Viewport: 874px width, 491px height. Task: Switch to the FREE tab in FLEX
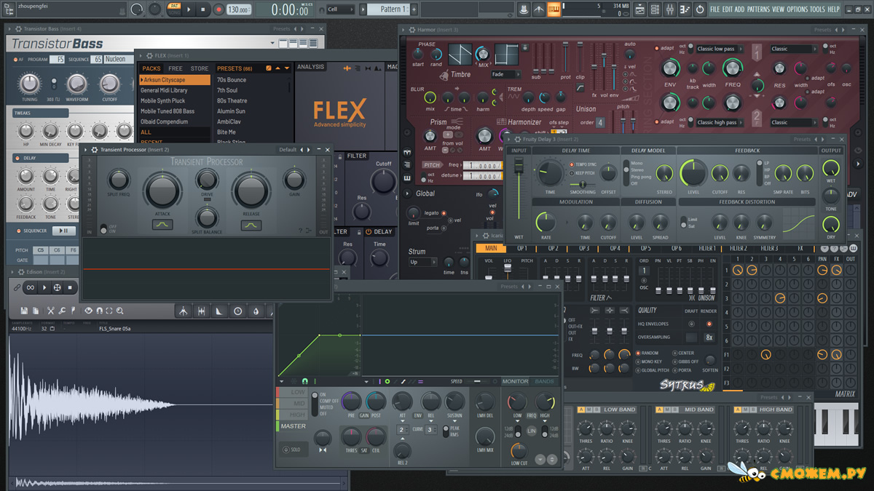point(176,68)
